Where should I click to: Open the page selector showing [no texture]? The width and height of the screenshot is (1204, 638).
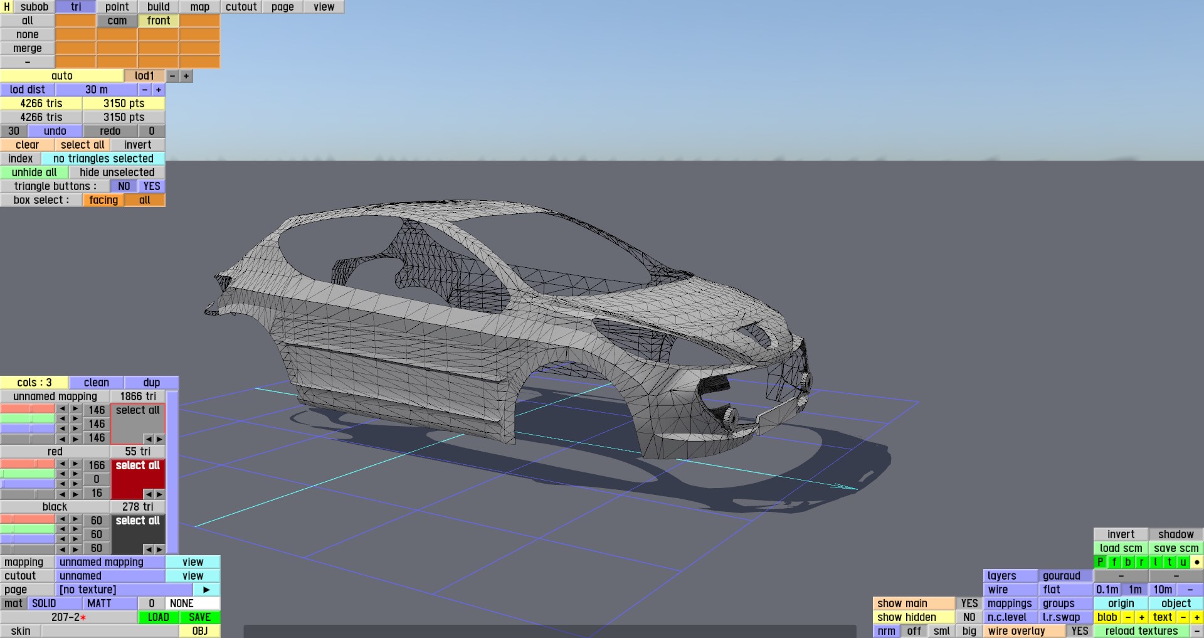click(124, 590)
